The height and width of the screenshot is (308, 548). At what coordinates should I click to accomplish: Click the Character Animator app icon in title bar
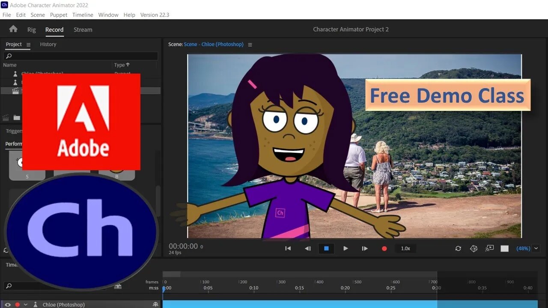point(5,5)
